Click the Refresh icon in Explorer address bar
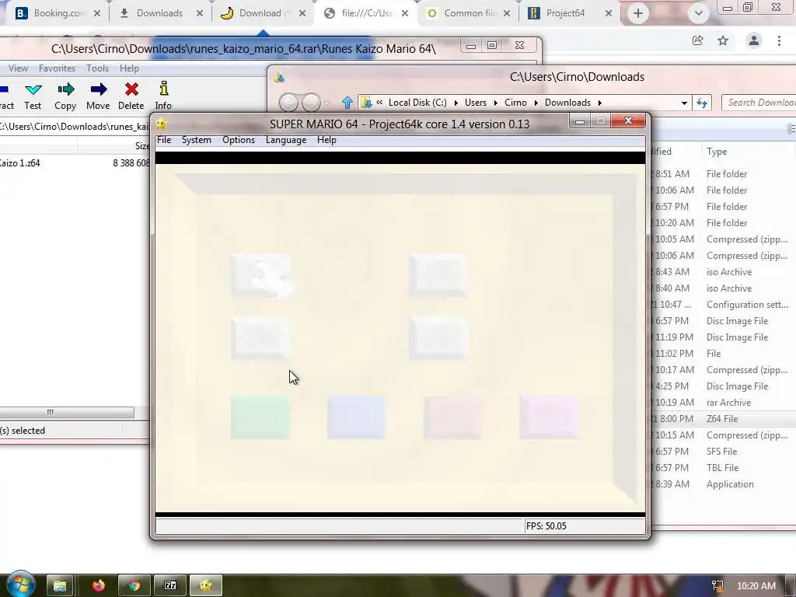This screenshot has width=796, height=597. (x=702, y=103)
